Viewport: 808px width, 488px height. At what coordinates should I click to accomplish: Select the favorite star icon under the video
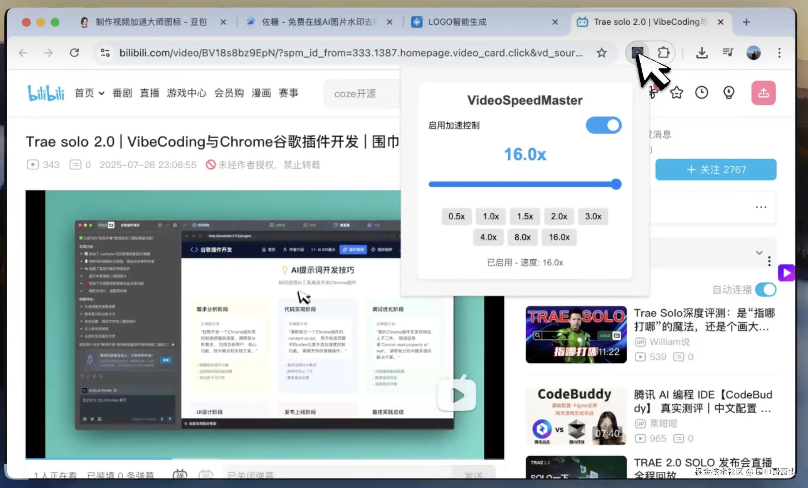pyautogui.click(x=676, y=93)
